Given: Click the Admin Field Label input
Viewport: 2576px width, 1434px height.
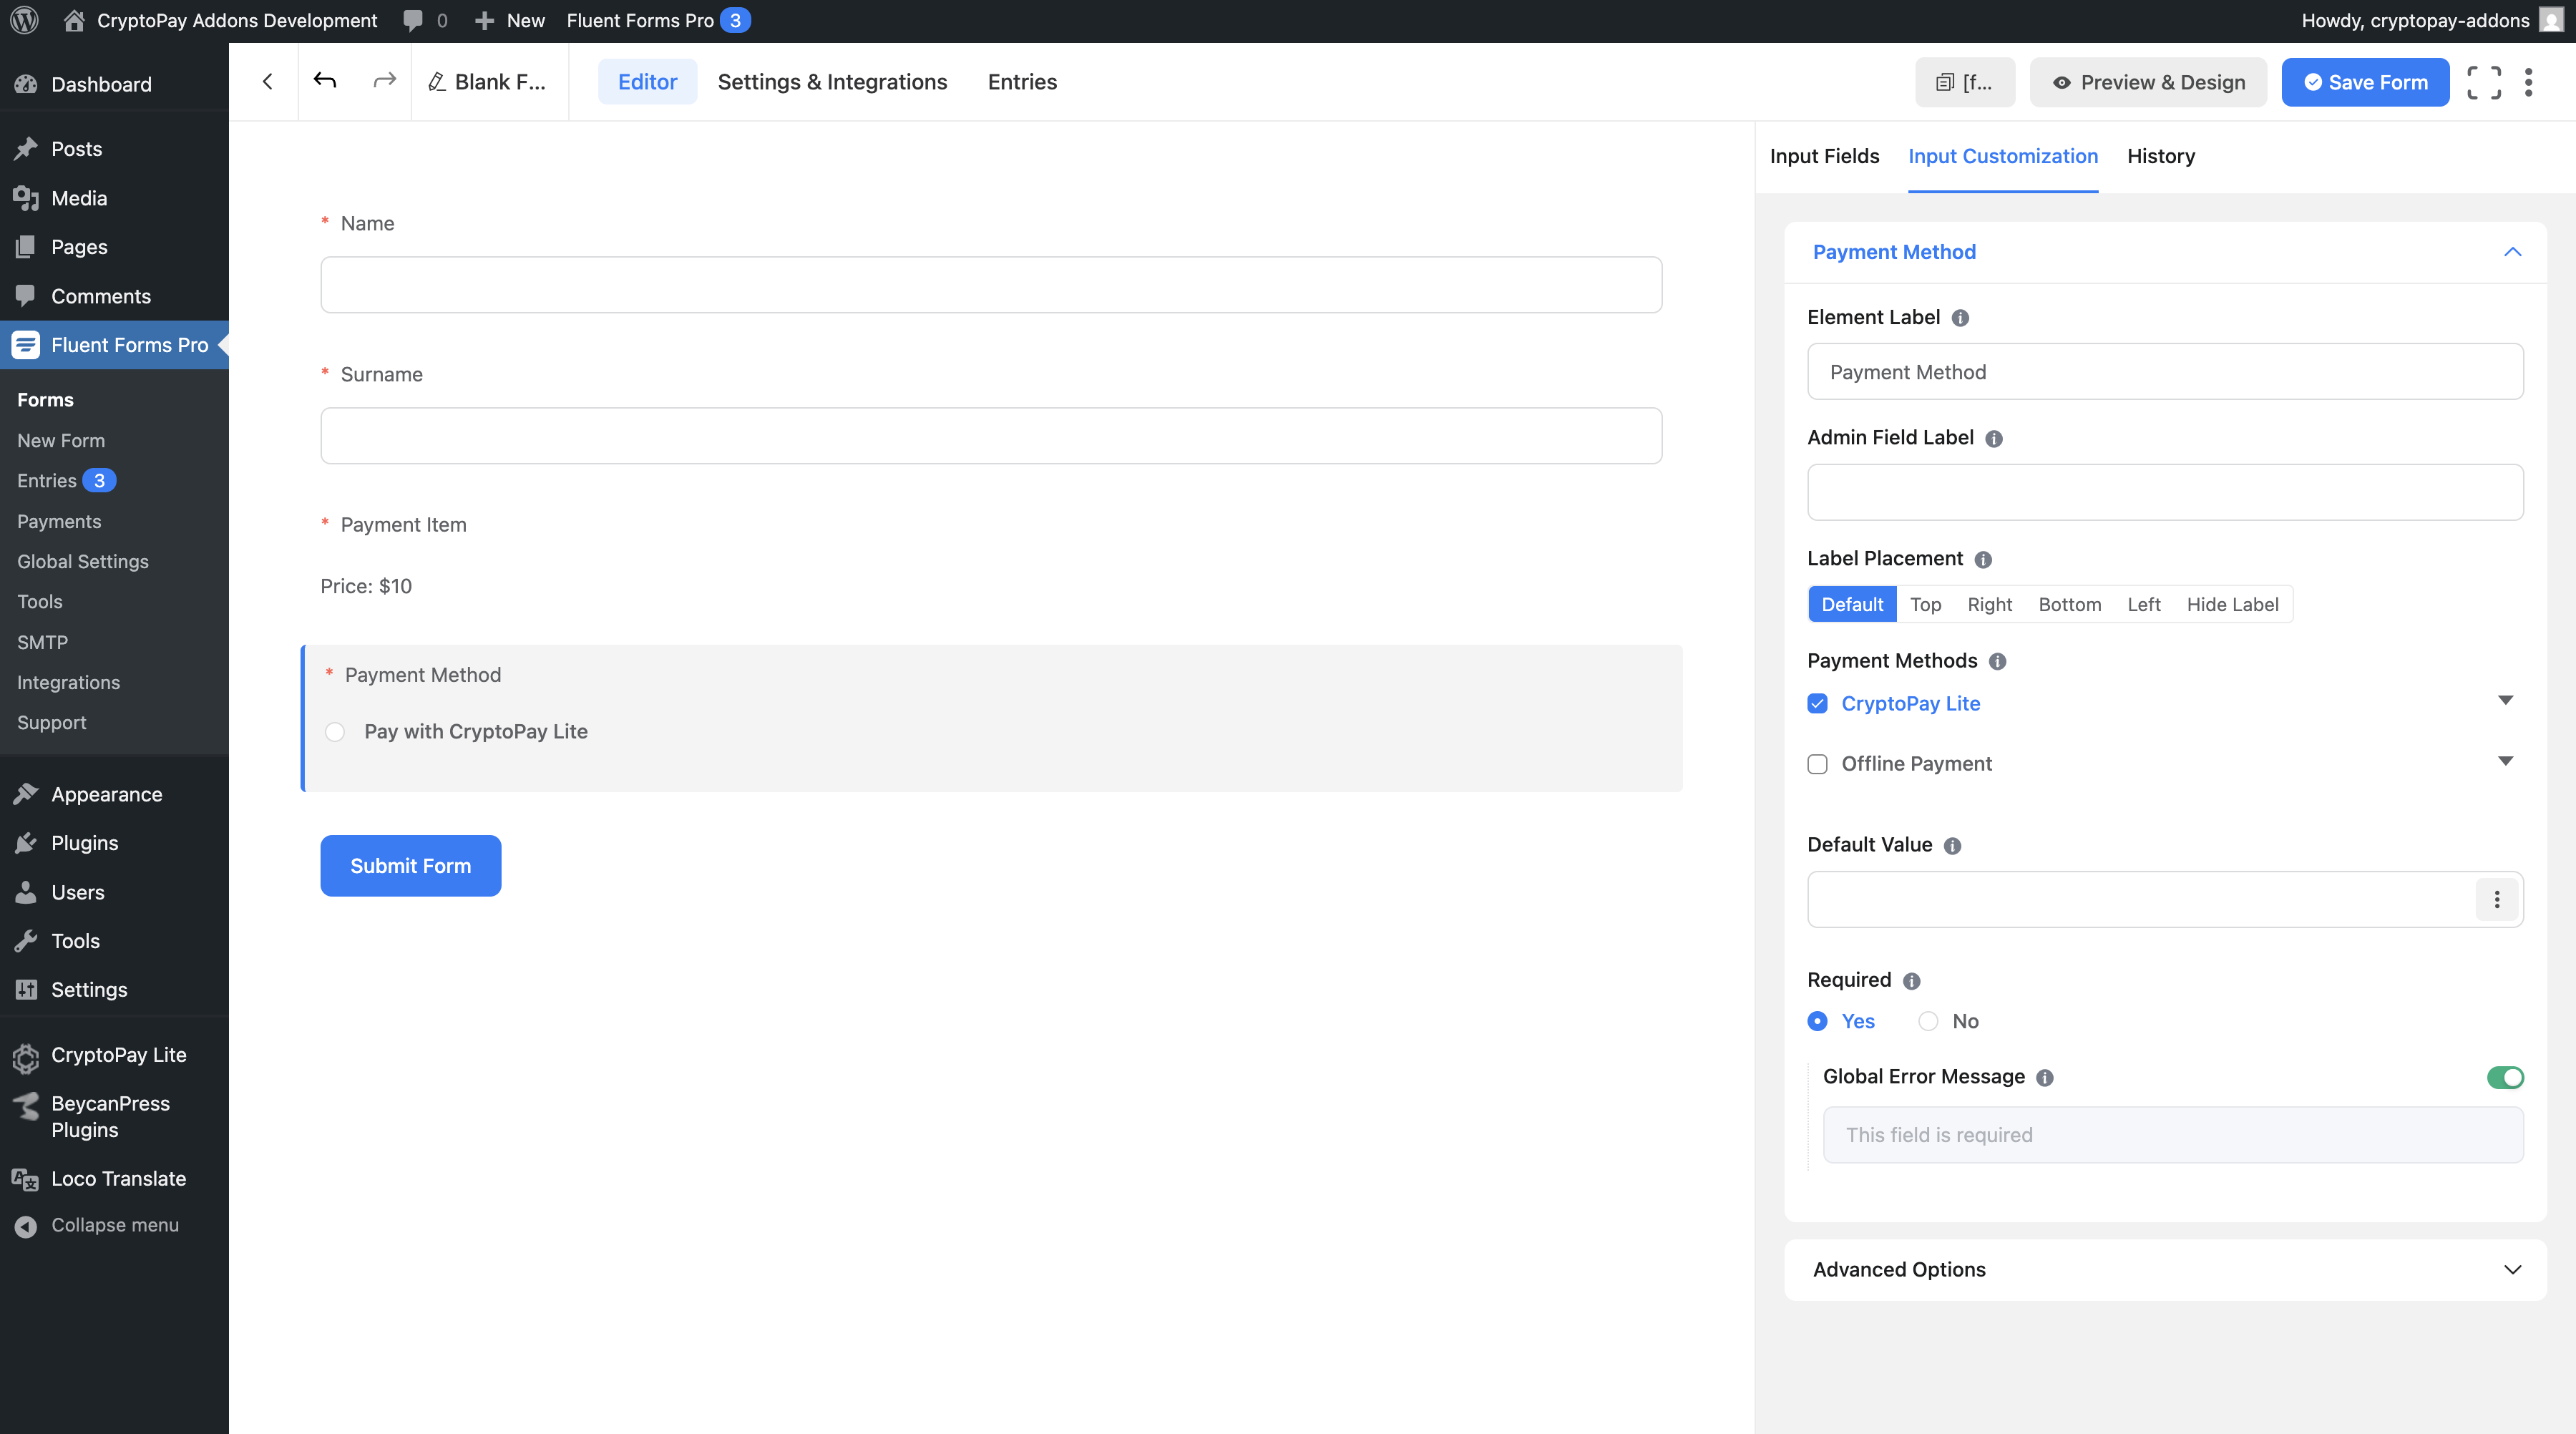Looking at the screenshot, I should (x=2165, y=492).
